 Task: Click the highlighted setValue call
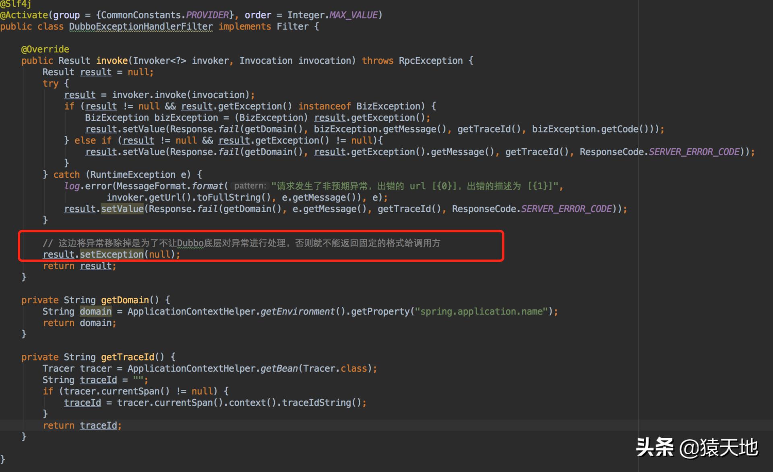(x=122, y=209)
